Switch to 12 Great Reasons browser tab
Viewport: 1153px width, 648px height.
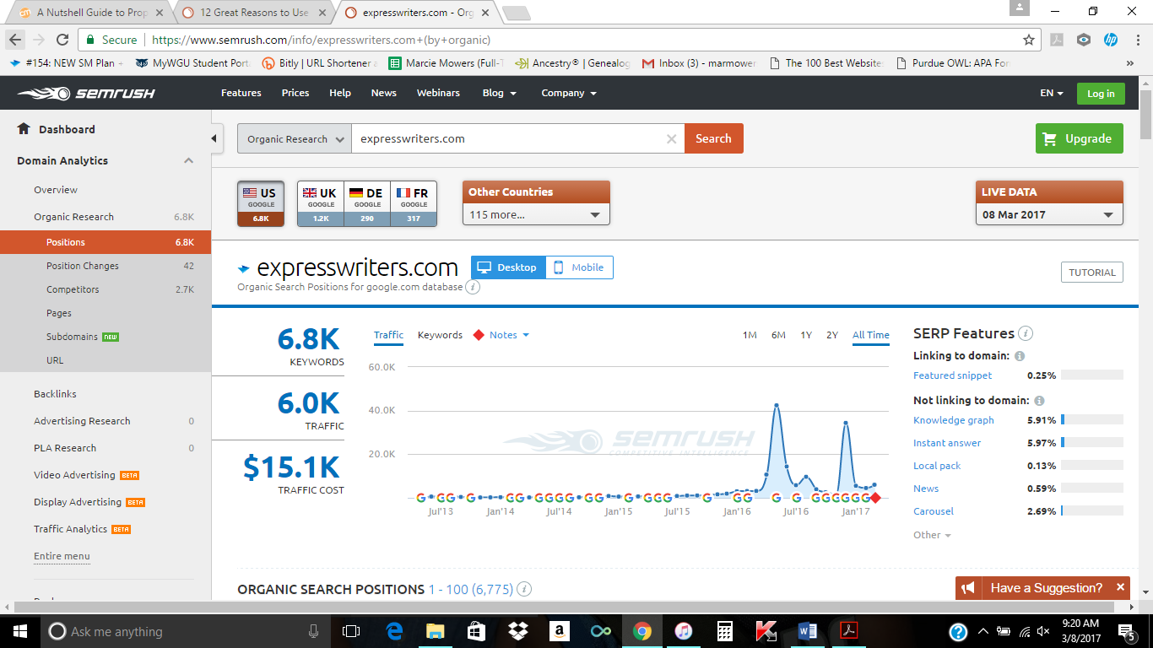[x=254, y=13]
